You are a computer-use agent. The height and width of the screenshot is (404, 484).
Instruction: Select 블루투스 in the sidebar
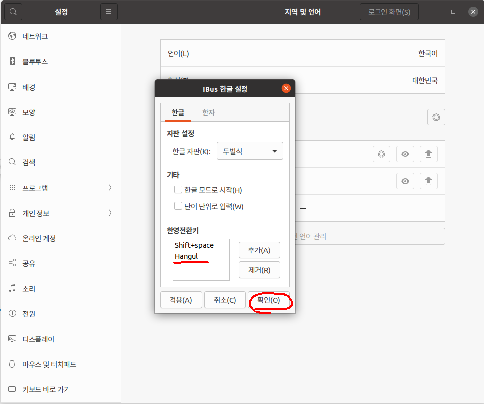click(x=61, y=62)
